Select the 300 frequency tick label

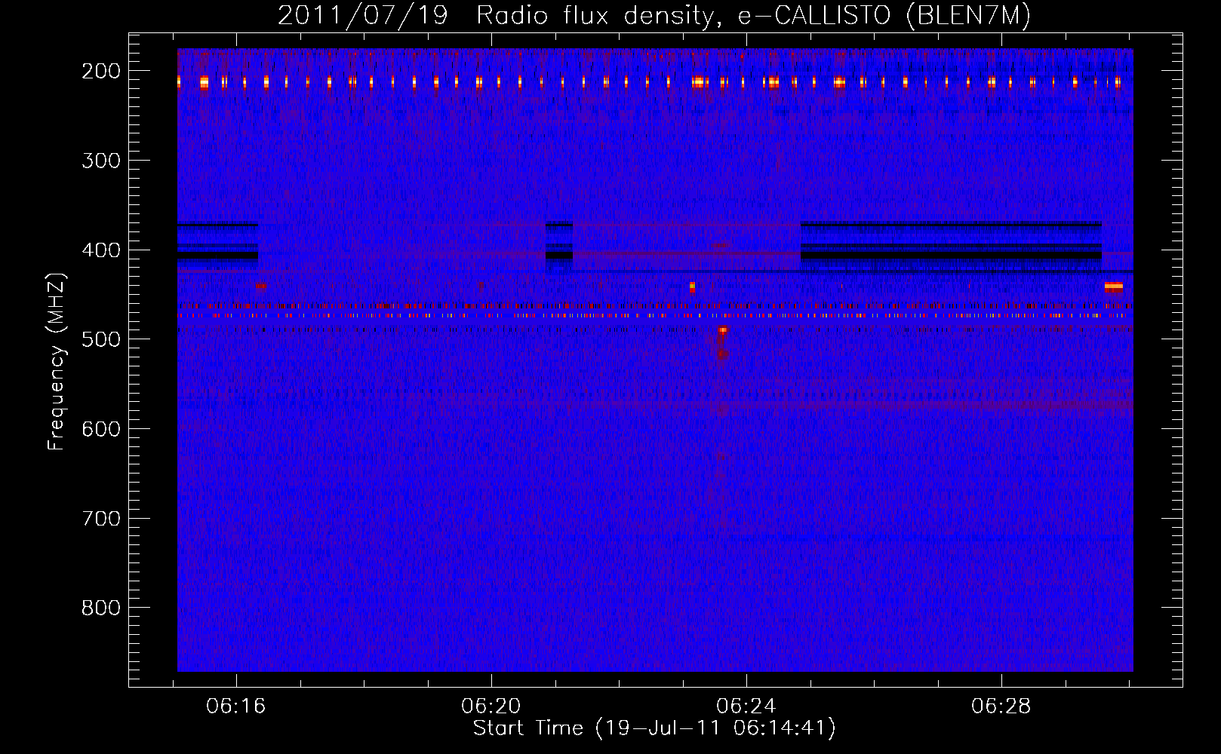(100, 161)
